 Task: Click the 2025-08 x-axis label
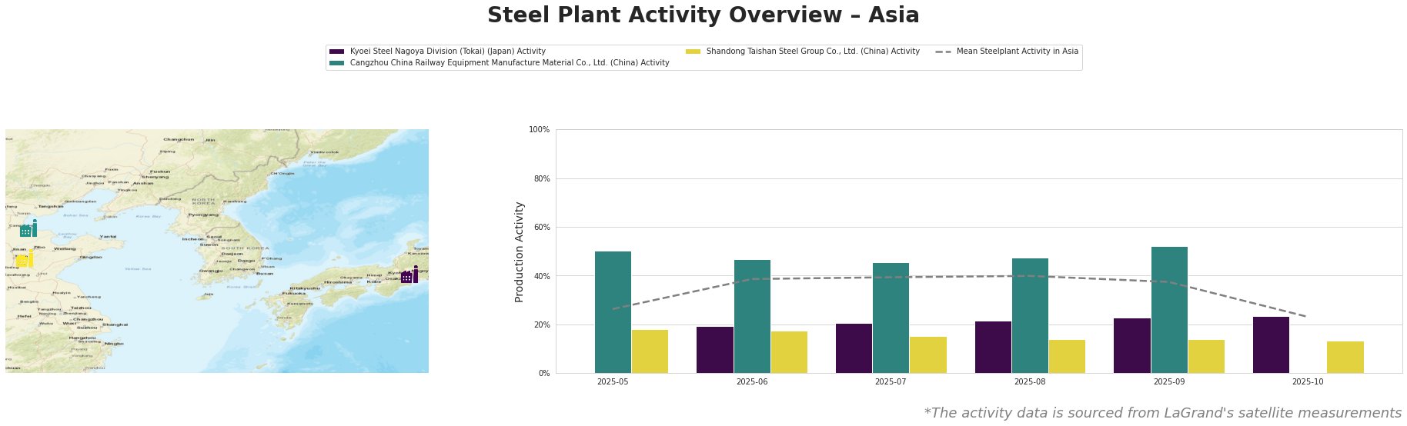(1030, 381)
